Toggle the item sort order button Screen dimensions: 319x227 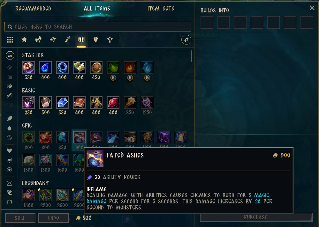tap(186, 40)
